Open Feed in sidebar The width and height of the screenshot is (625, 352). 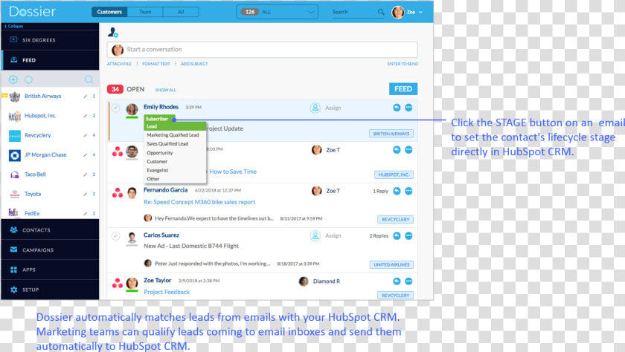[51, 60]
